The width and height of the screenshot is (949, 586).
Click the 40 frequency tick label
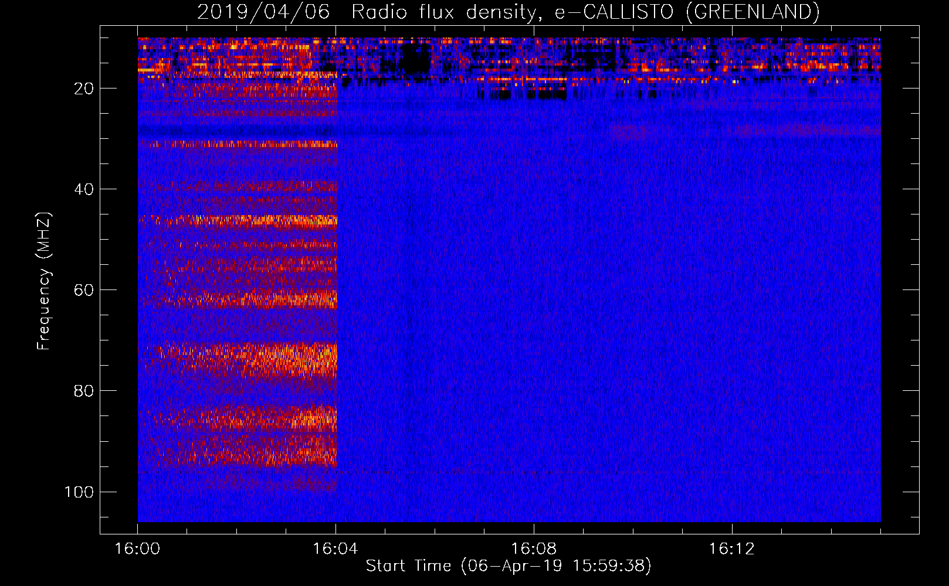[x=84, y=189]
